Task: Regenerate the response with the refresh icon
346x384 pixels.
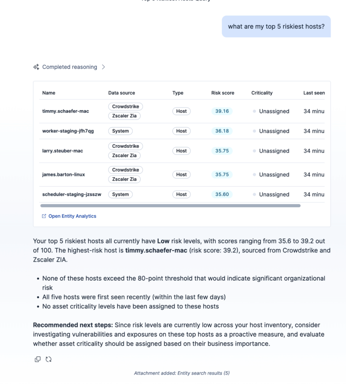Action: 49,359
